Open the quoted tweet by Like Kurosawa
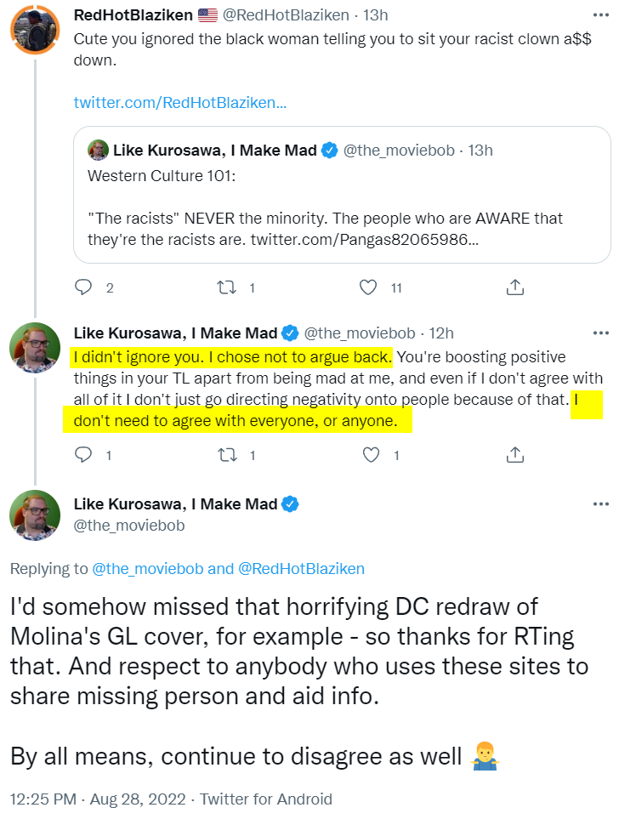 coord(342,196)
